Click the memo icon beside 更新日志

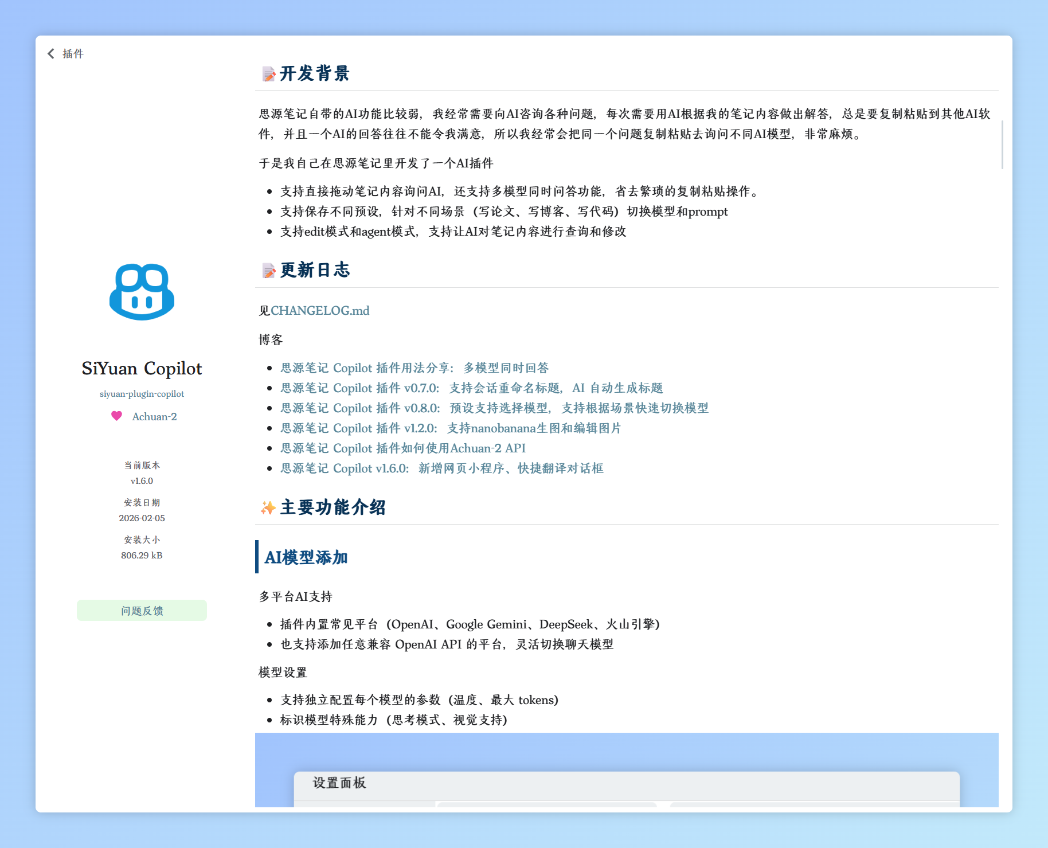[268, 271]
